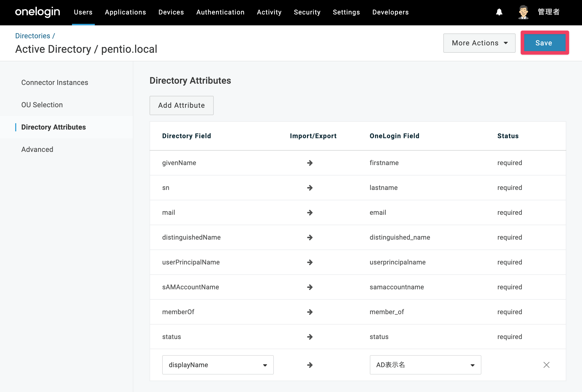
Task: Click the required status for memberOf
Action: pyautogui.click(x=510, y=312)
